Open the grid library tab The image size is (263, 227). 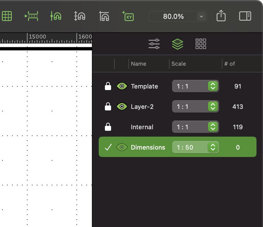201,44
